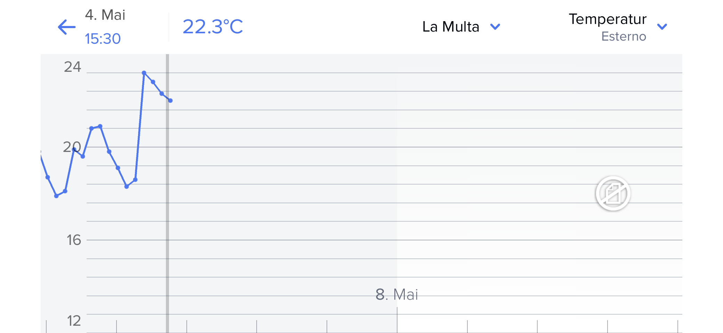Image resolution: width=723 pixels, height=333 pixels.
Task: Click the 22.3°C temperature reading
Action: point(212,27)
